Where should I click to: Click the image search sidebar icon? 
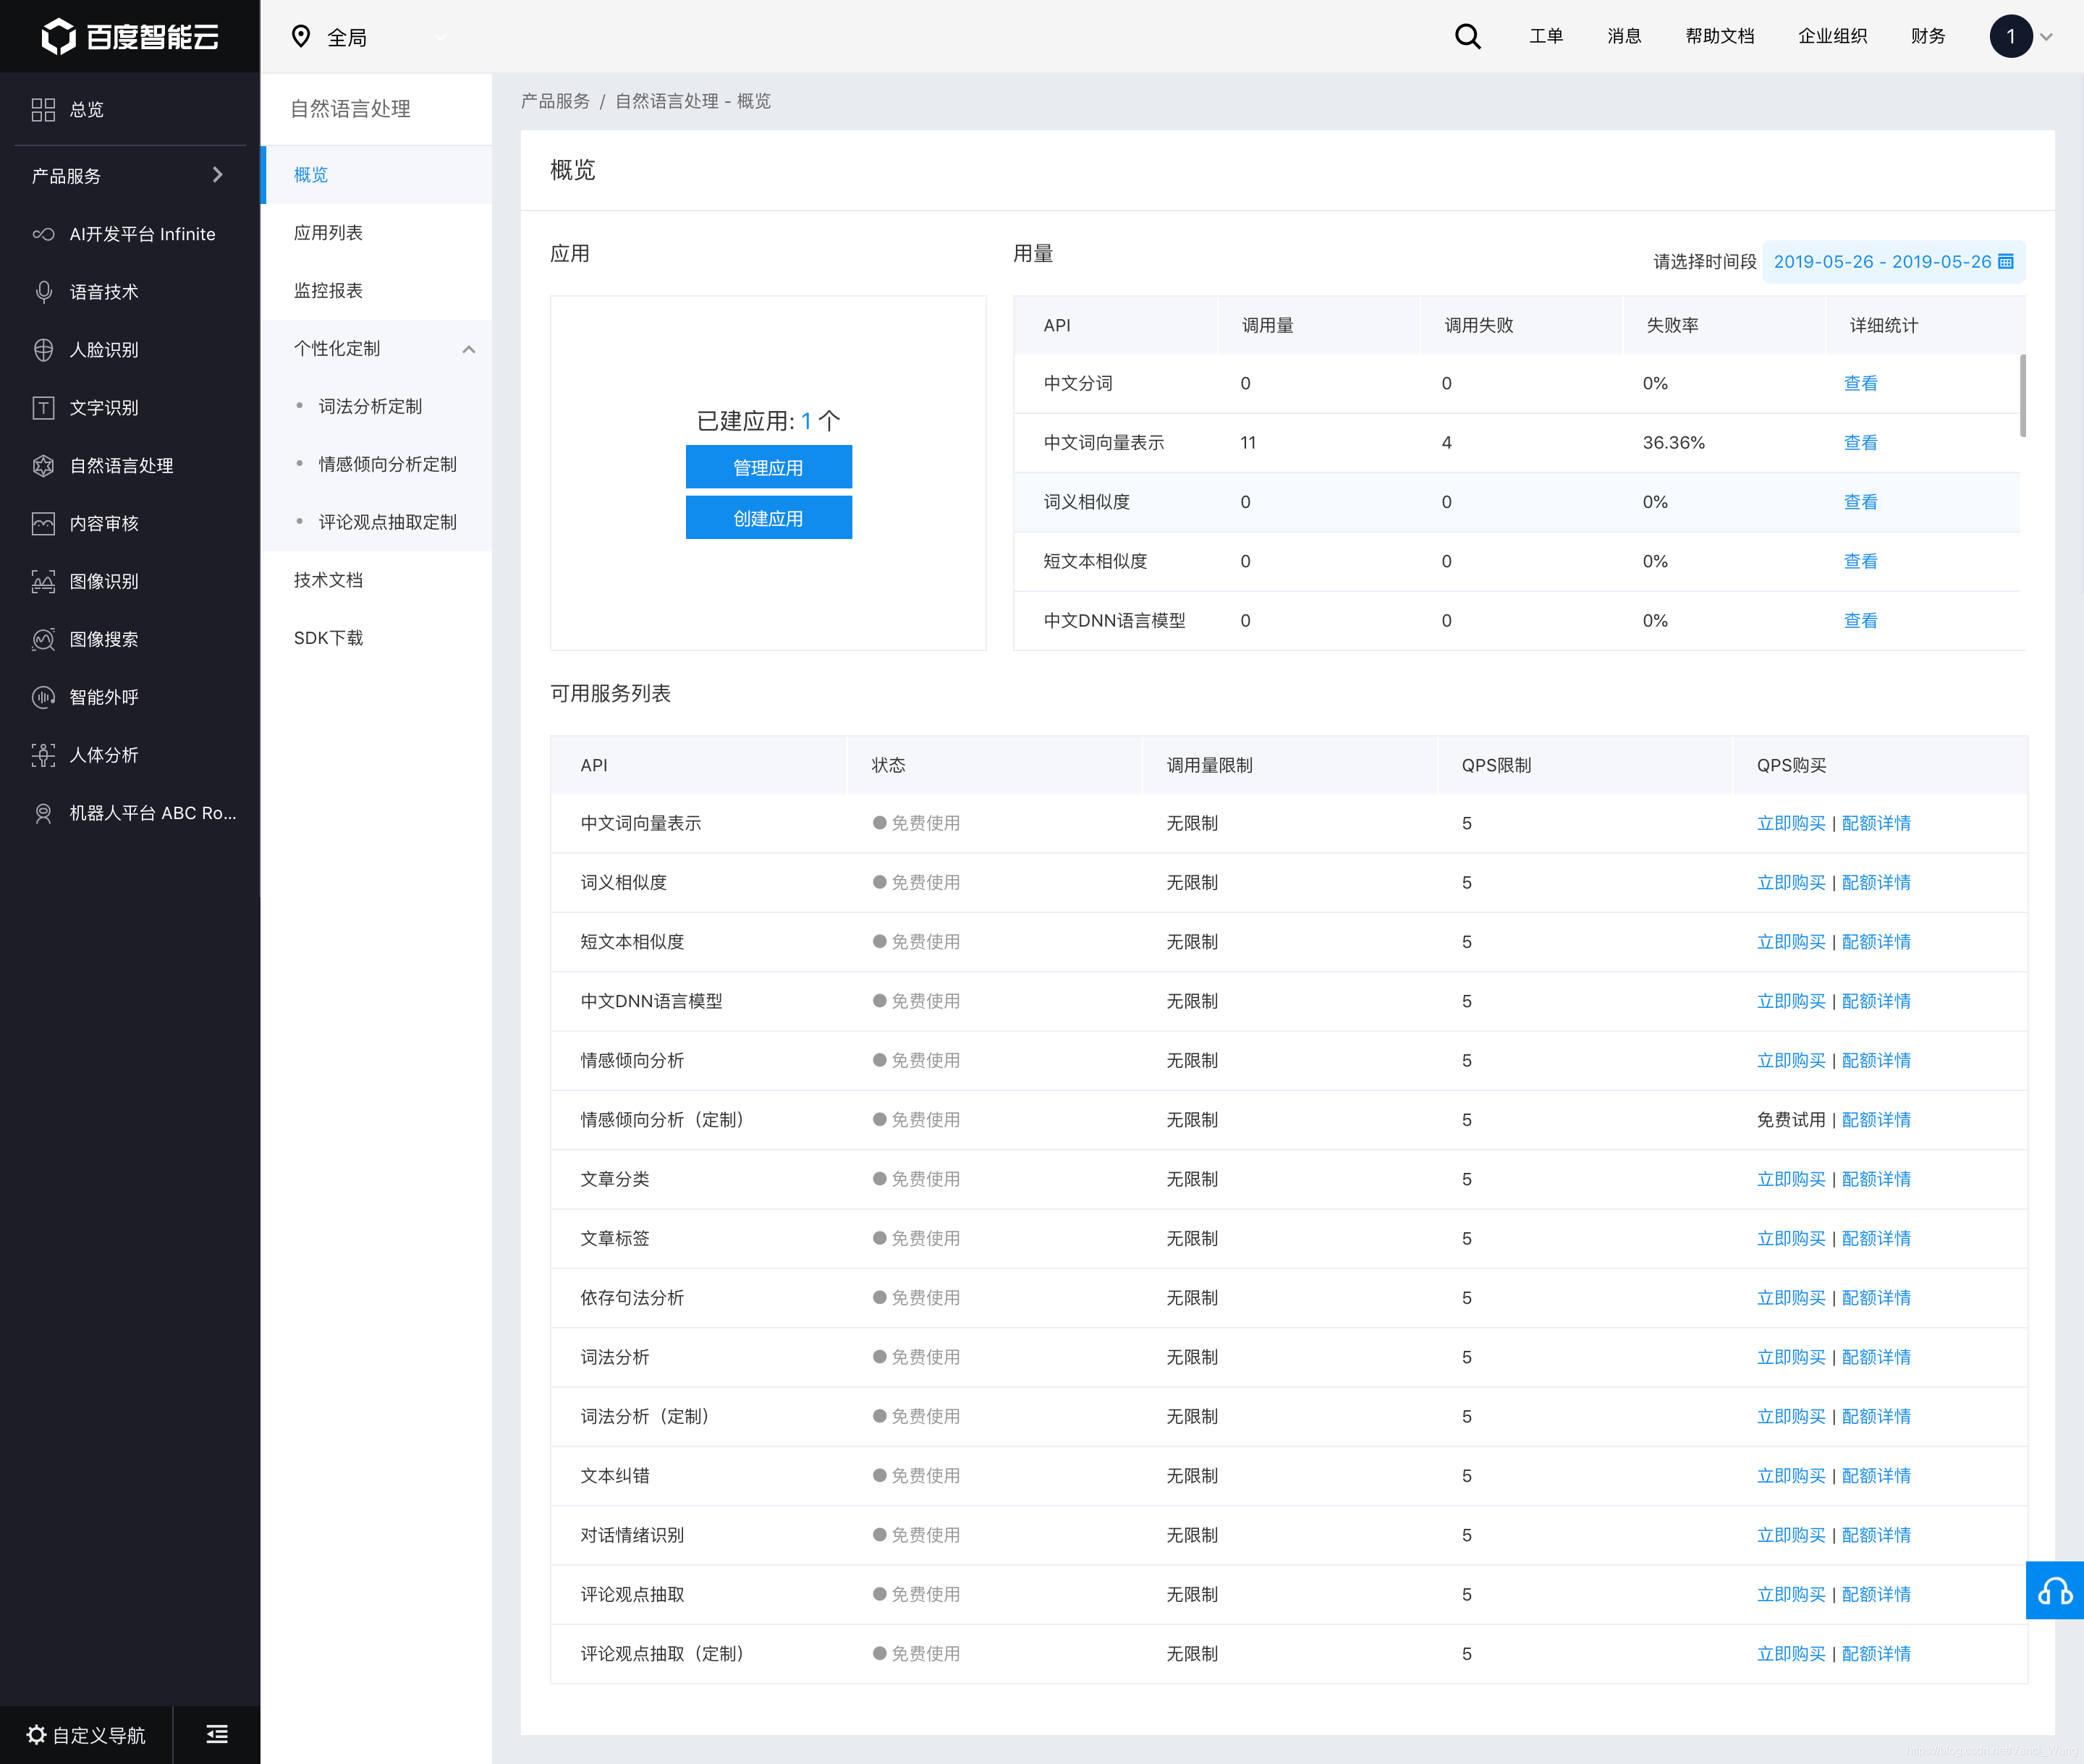click(43, 639)
